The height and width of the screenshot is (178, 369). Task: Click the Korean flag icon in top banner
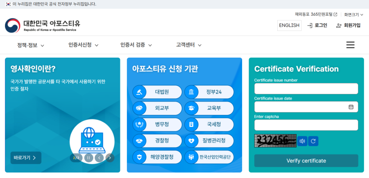(x=8, y=4)
